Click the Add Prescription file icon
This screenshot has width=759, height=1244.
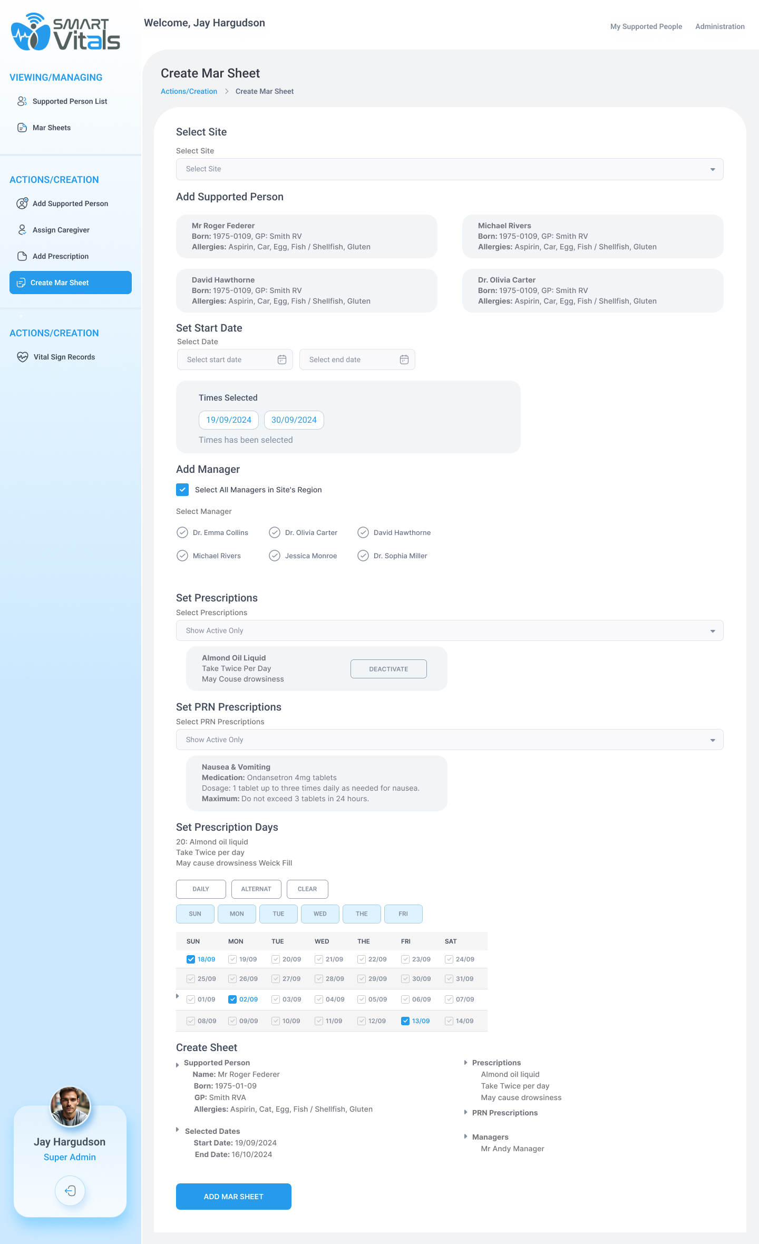point(22,256)
